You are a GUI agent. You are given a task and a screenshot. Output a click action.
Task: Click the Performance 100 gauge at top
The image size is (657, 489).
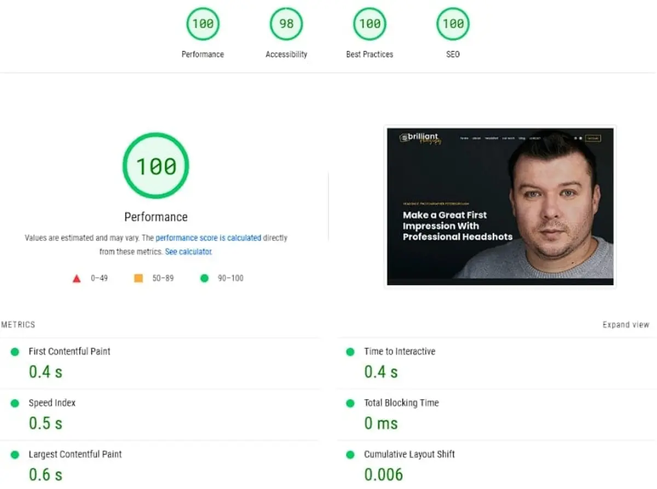(x=203, y=24)
